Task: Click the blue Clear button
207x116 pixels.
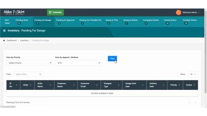Action: tap(112, 59)
